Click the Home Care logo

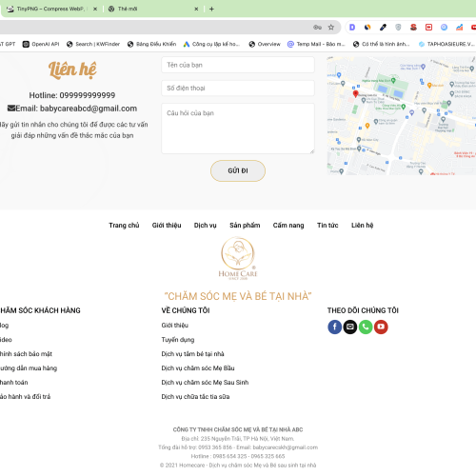coord(238,259)
